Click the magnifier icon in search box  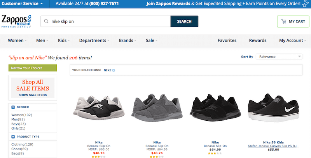(46, 21)
